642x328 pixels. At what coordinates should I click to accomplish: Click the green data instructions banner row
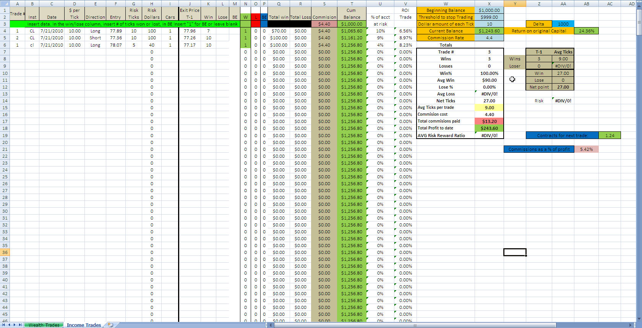pos(125,24)
